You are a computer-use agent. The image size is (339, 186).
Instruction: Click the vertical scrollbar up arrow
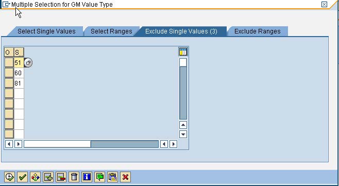183,125
